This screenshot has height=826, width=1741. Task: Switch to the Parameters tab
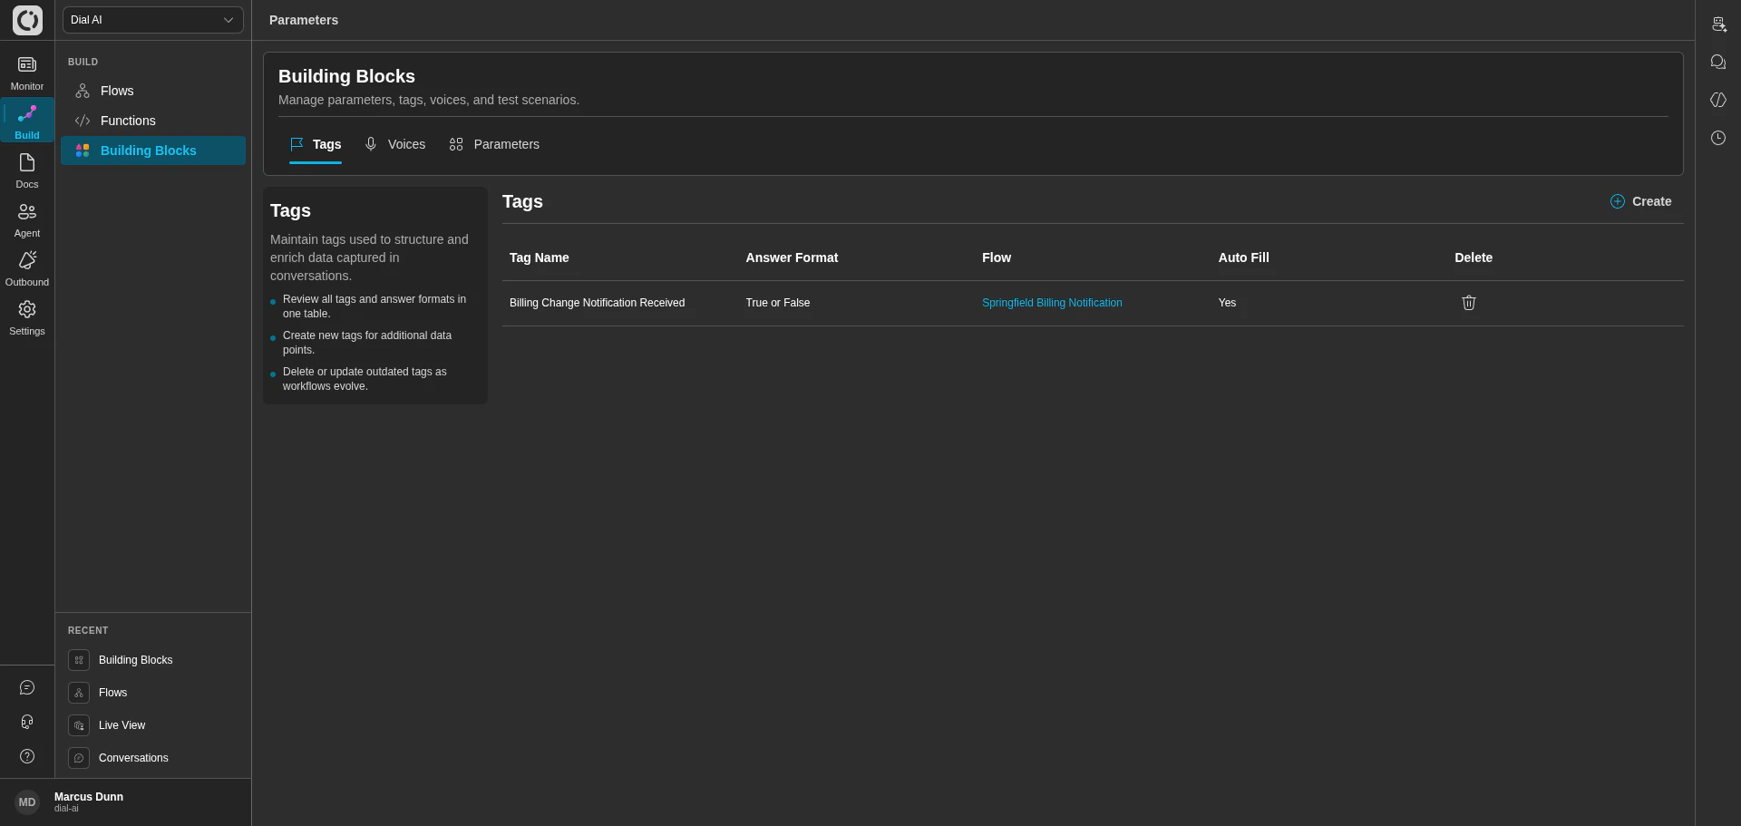494,144
